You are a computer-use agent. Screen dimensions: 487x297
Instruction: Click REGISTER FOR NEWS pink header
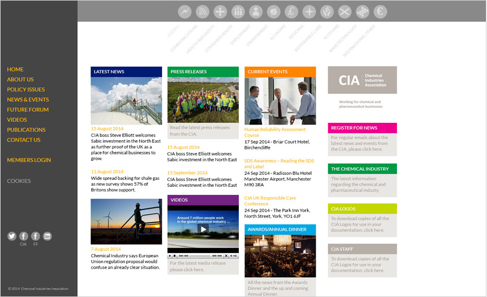pos(362,128)
